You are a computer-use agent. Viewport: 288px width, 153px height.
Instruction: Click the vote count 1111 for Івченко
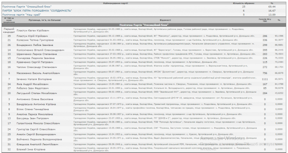[264, 79]
